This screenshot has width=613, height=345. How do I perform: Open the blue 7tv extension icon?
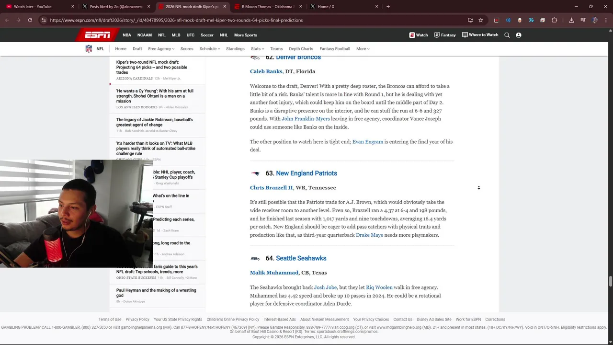531,20
